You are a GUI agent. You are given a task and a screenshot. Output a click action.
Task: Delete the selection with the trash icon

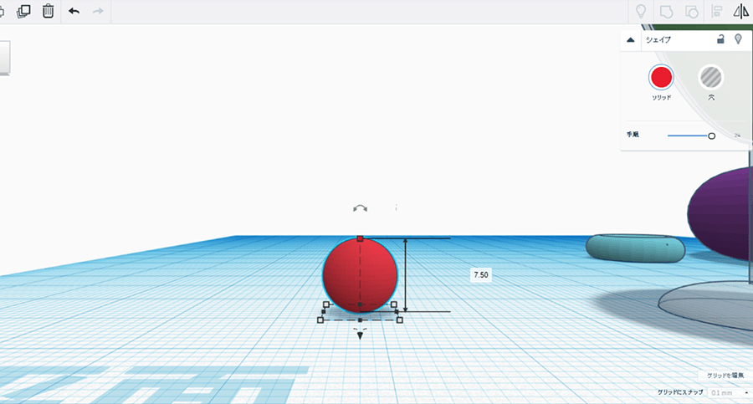[48, 11]
